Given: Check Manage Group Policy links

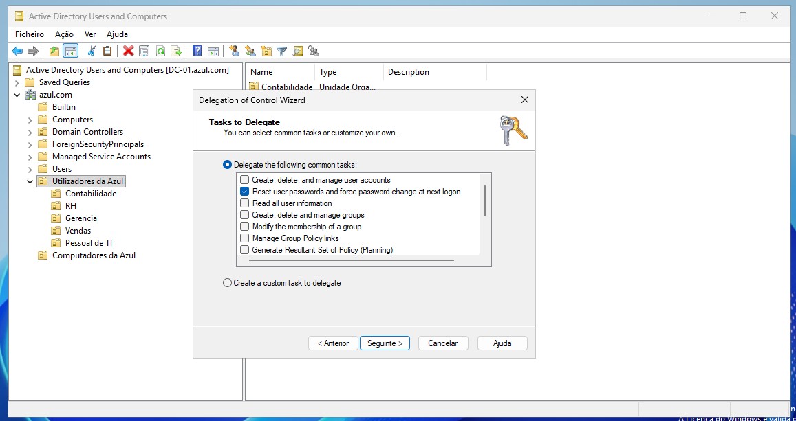Looking at the screenshot, I should click(245, 238).
